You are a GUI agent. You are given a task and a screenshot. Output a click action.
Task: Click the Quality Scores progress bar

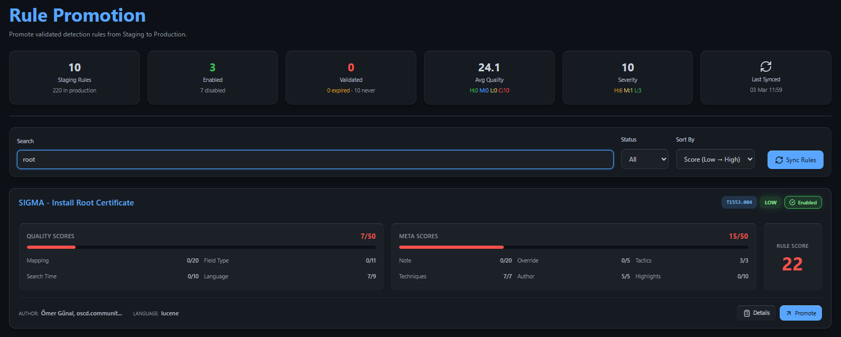pos(201,247)
